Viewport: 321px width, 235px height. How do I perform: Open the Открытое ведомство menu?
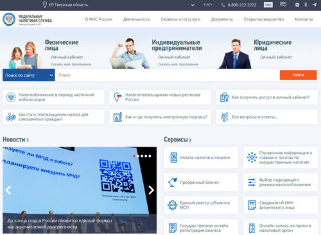pyautogui.click(x=264, y=19)
